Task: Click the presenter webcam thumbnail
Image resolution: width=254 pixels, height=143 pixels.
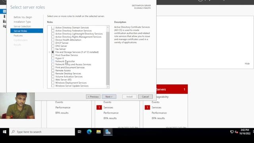Action: tap(17, 106)
